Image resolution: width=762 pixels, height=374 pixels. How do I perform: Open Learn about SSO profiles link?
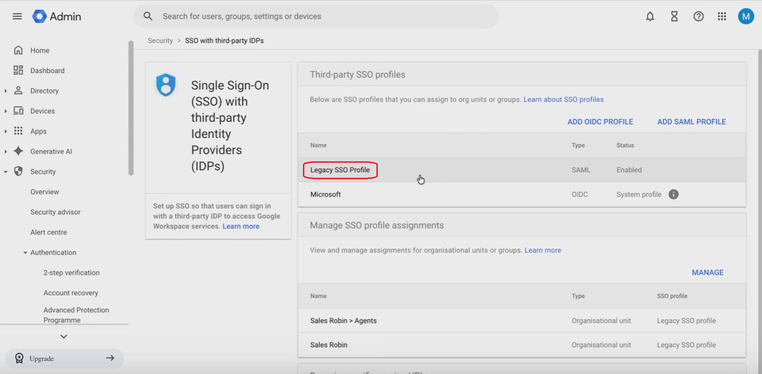563,99
